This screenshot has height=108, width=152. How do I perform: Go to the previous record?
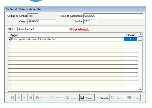19,98
